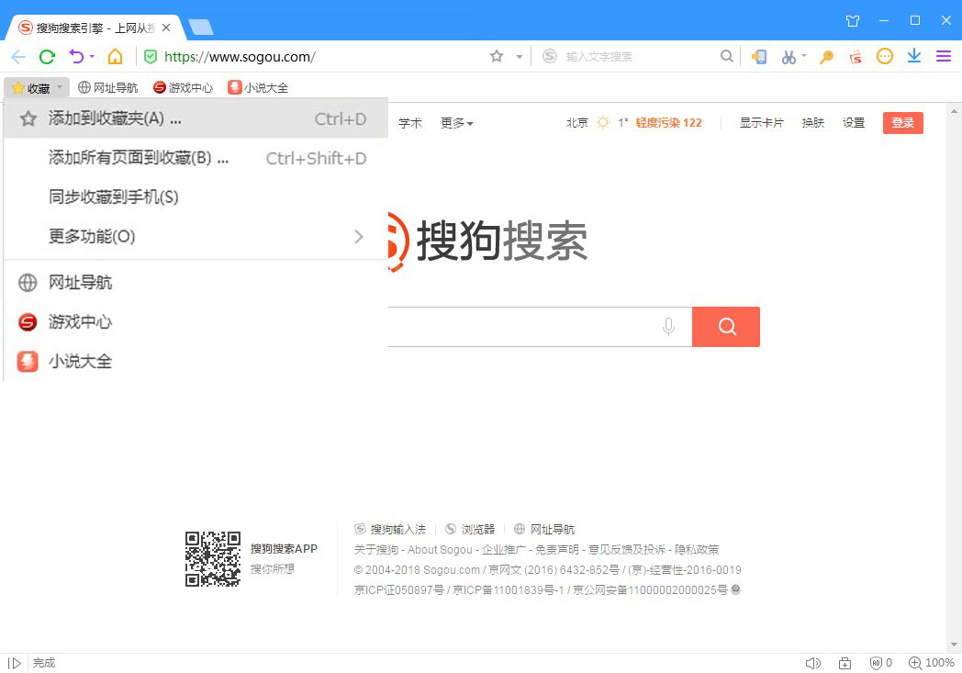The image size is (962, 673).
Task: Click the QR code for 搜狗搜索APP
Action: coord(213,559)
